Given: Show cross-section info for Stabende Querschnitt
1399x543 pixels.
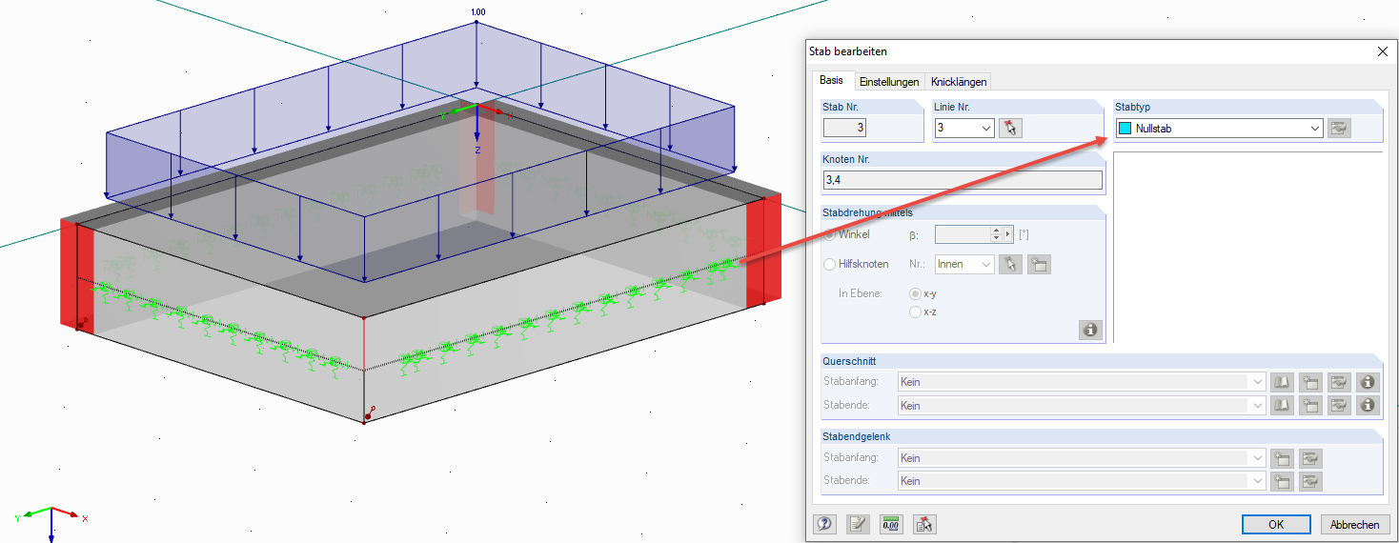Looking at the screenshot, I should 1369,405.
